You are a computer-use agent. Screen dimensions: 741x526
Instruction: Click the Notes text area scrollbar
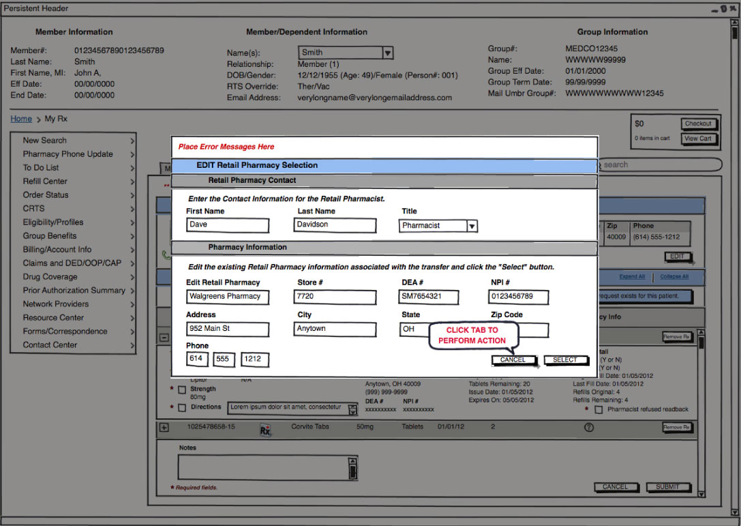[352, 468]
